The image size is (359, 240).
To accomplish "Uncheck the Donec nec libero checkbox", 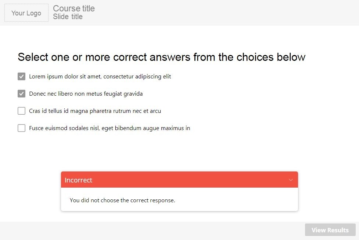I will [21, 94].
